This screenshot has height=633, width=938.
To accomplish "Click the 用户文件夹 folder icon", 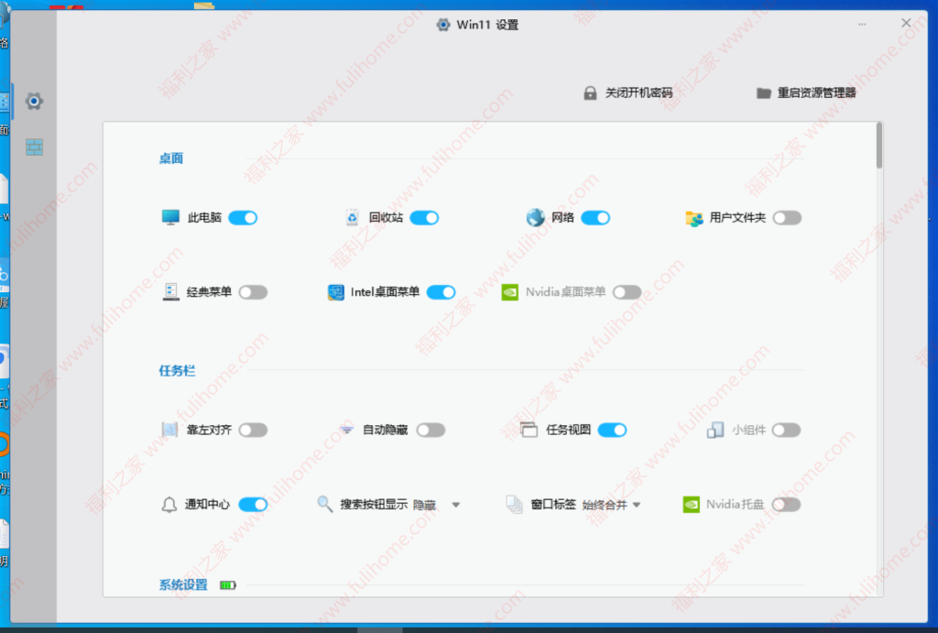I will [694, 217].
